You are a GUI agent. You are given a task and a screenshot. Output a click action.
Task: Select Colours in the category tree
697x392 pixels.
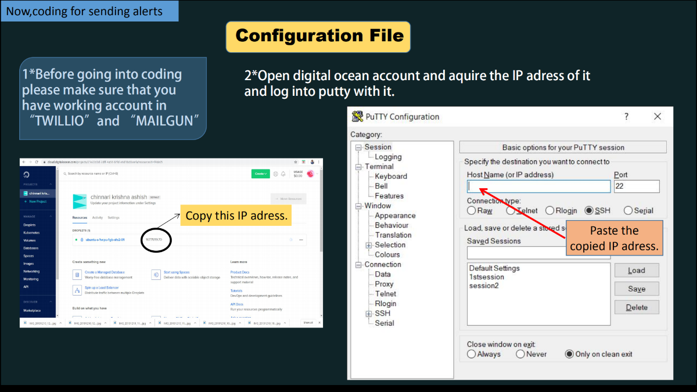pos(387,255)
